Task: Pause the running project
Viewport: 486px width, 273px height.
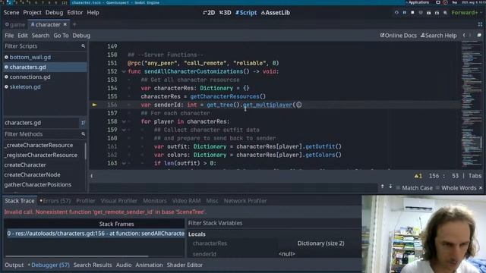Action: point(405,13)
